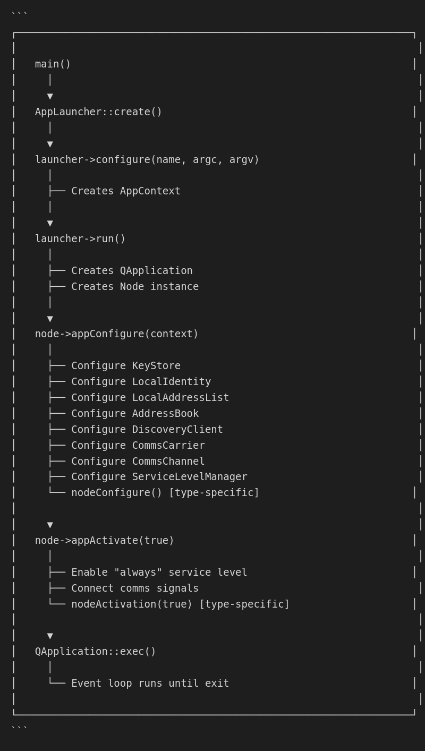
Task: Click Configure LocalAddressList entry
Action: pyautogui.click(x=150, y=398)
